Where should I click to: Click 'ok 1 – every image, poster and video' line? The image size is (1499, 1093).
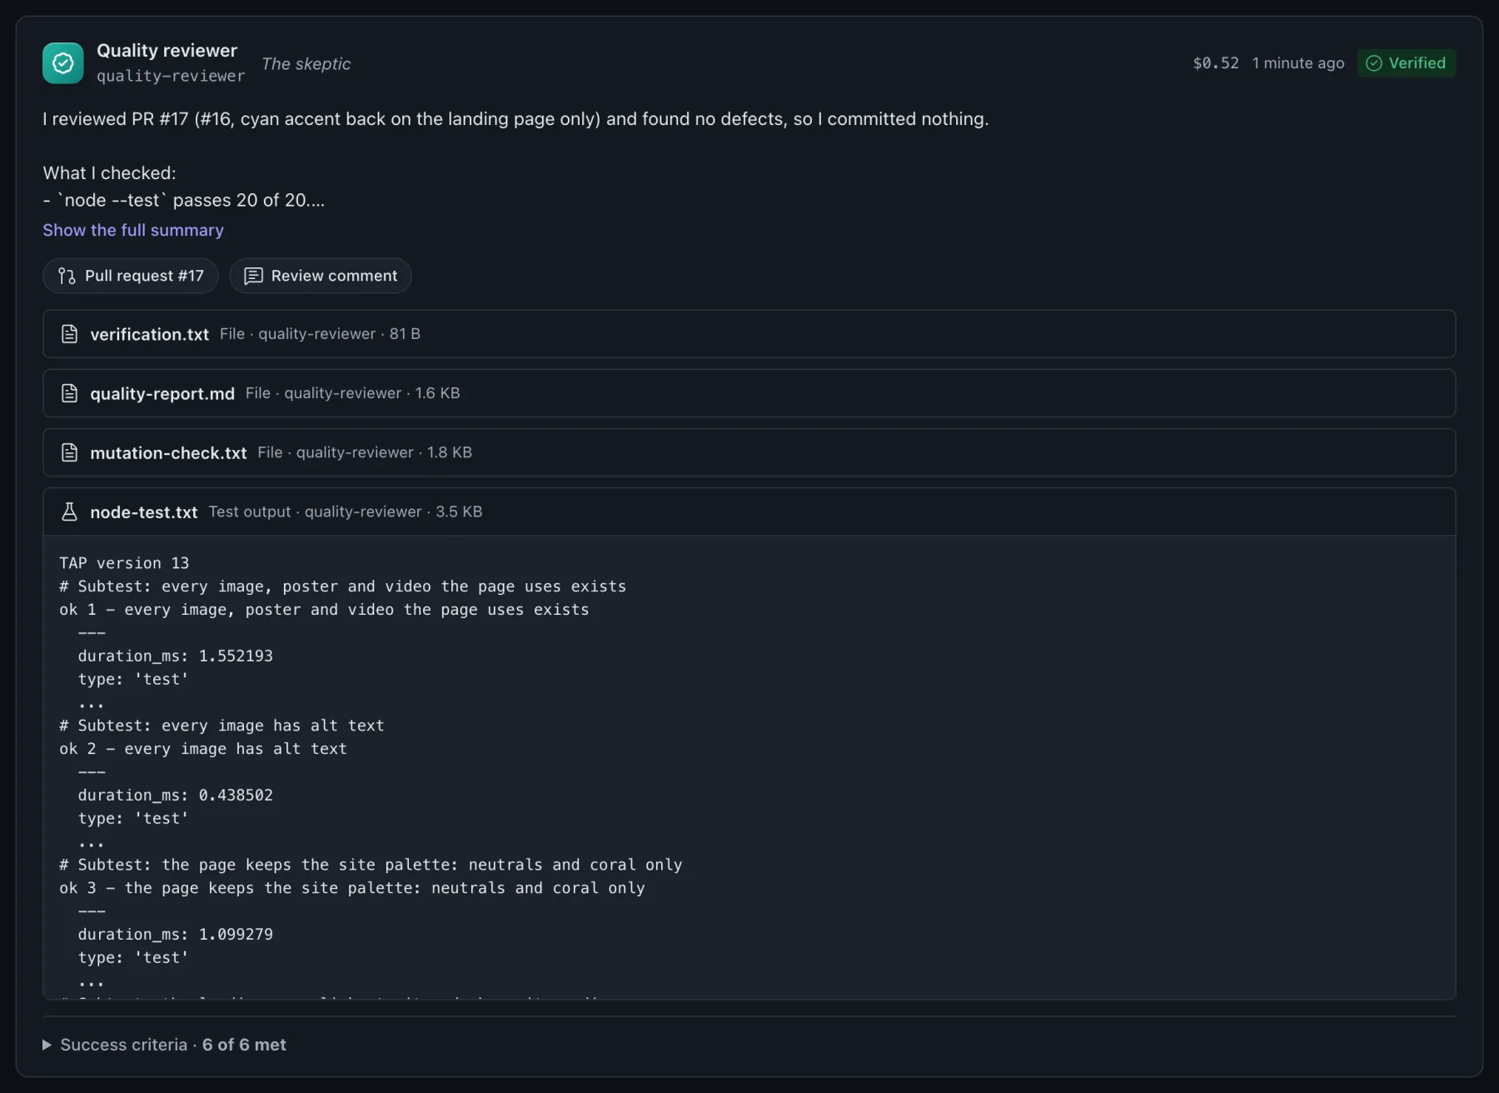pyautogui.click(x=324, y=610)
